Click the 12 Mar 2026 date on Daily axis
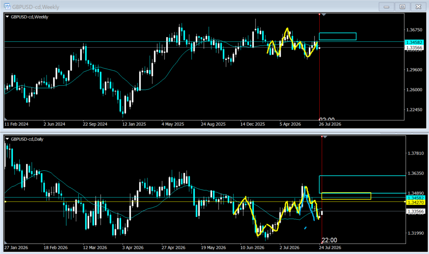This screenshot has width=429, height=254. coord(95,248)
